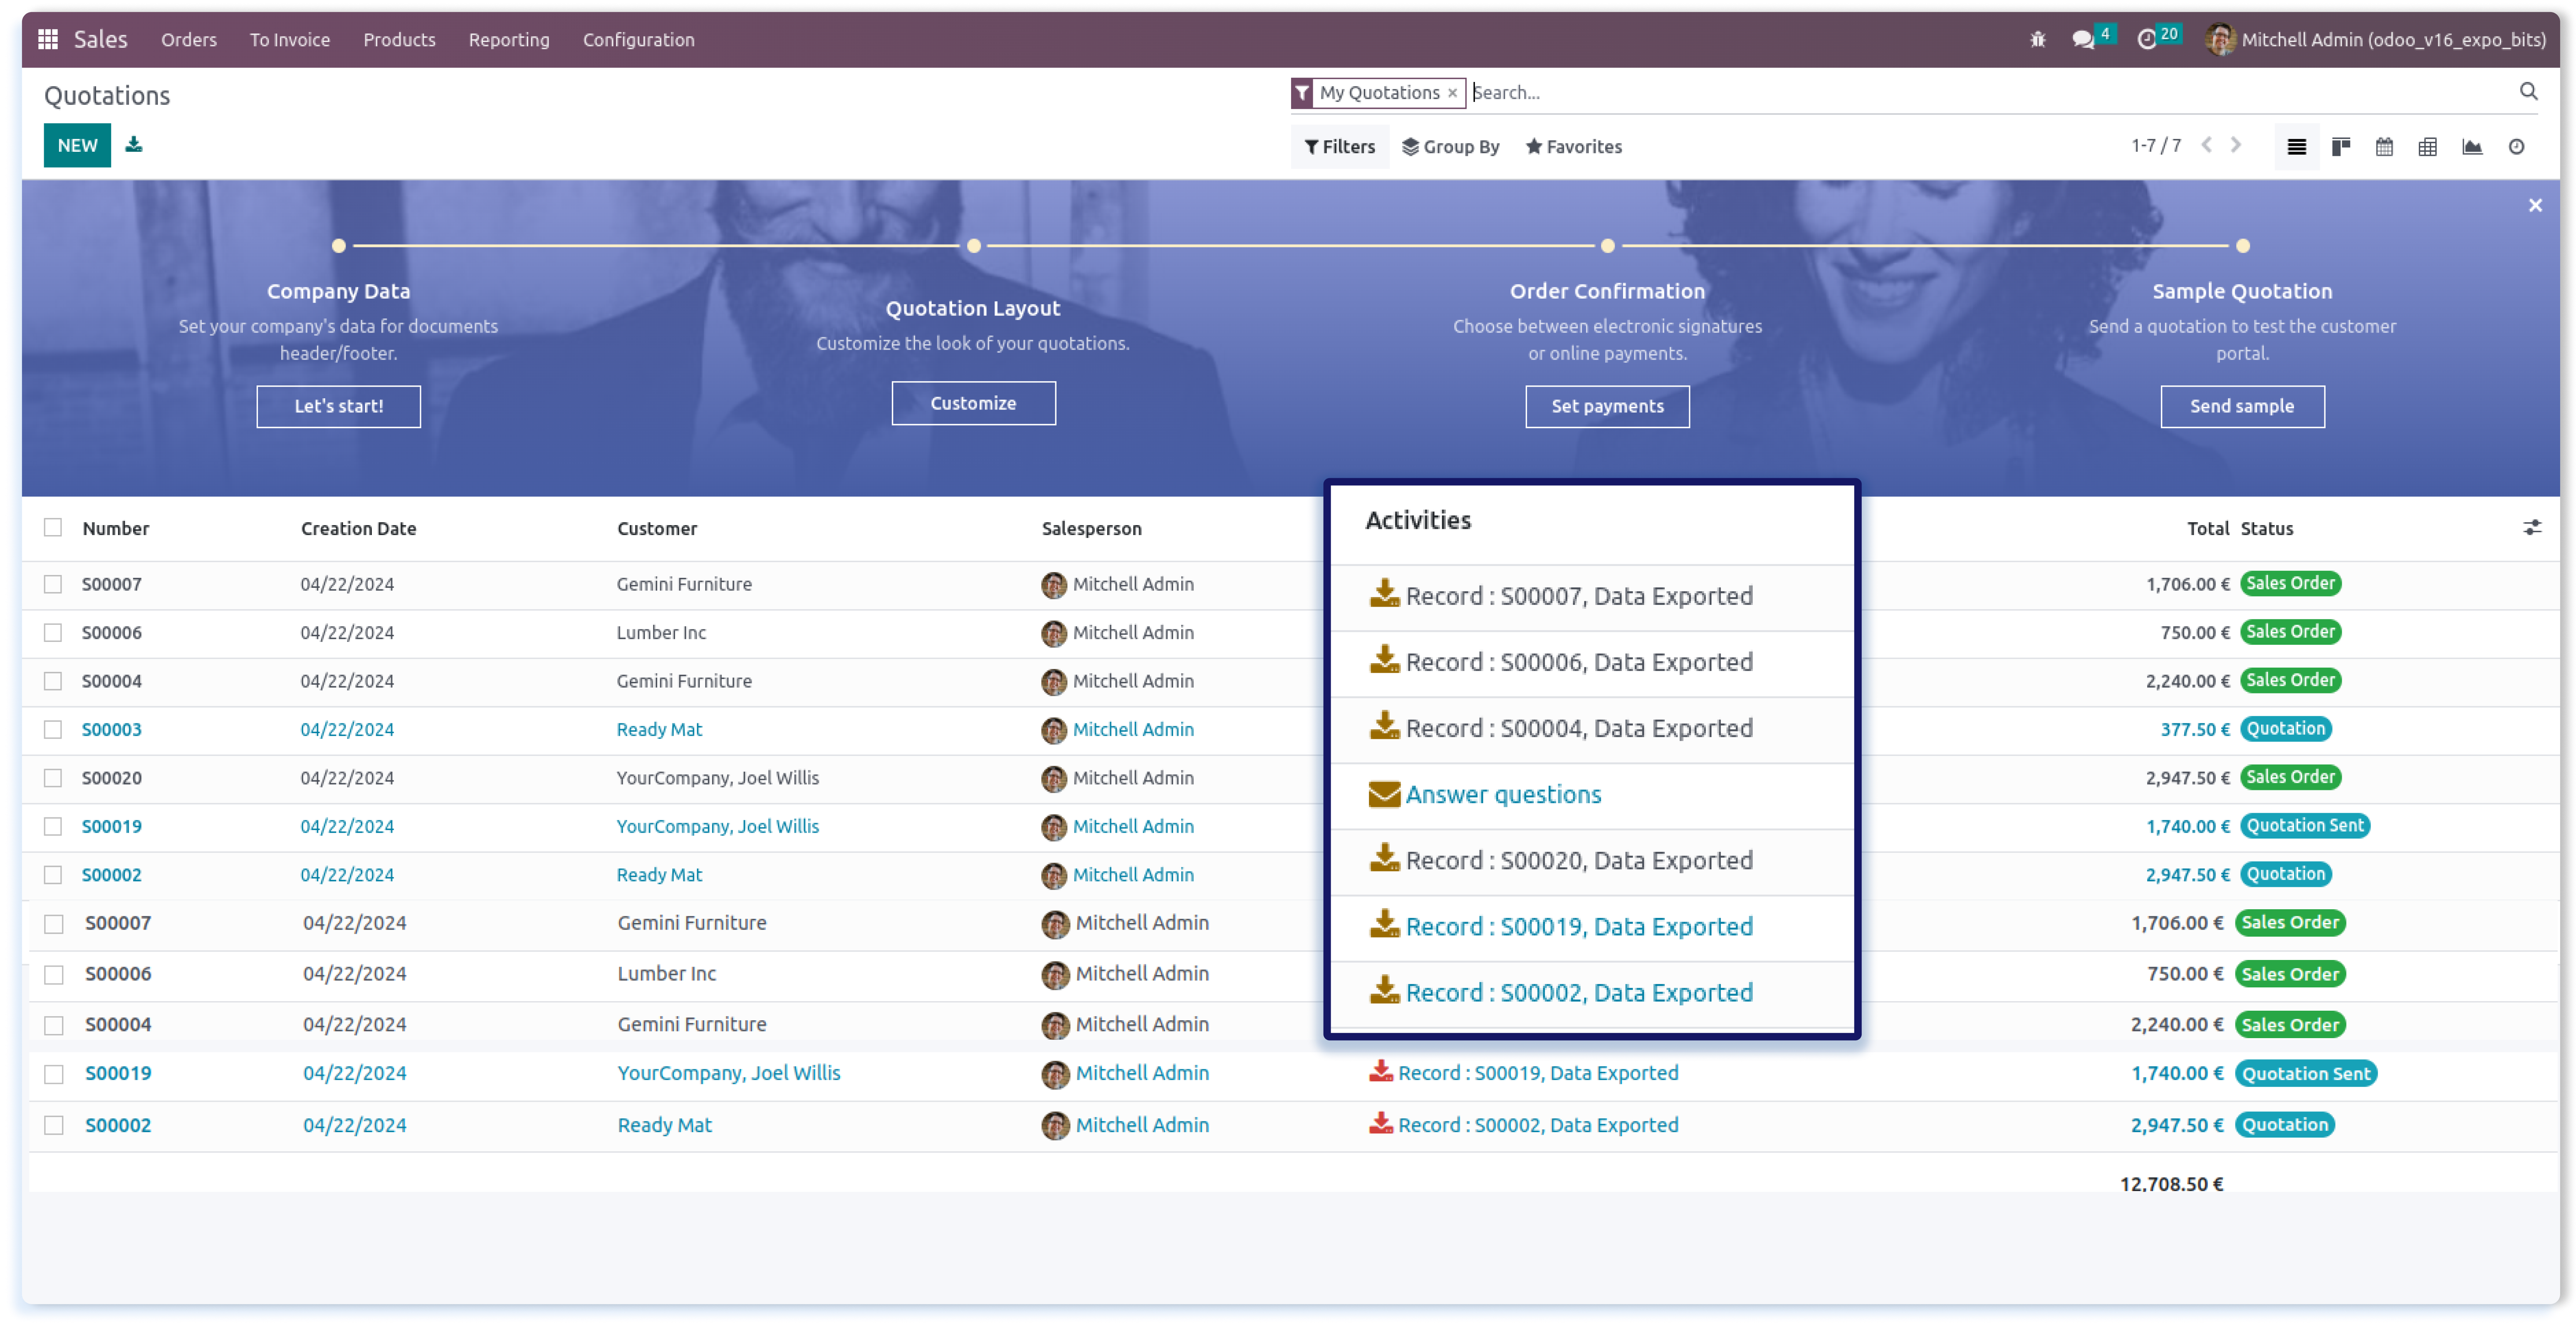The width and height of the screenshot is (2576, 1325).
Task: Toggle the select-all header checkbox
Action: coord(53,528)
